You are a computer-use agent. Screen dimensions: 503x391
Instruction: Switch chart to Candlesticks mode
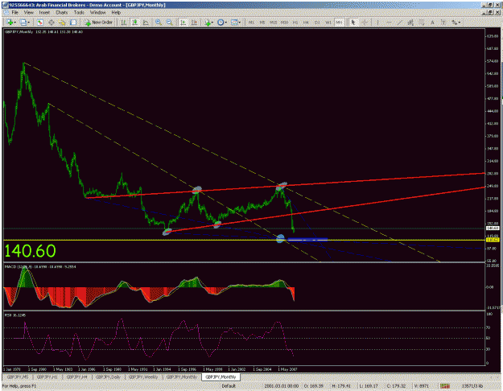[x=134, y=23]
